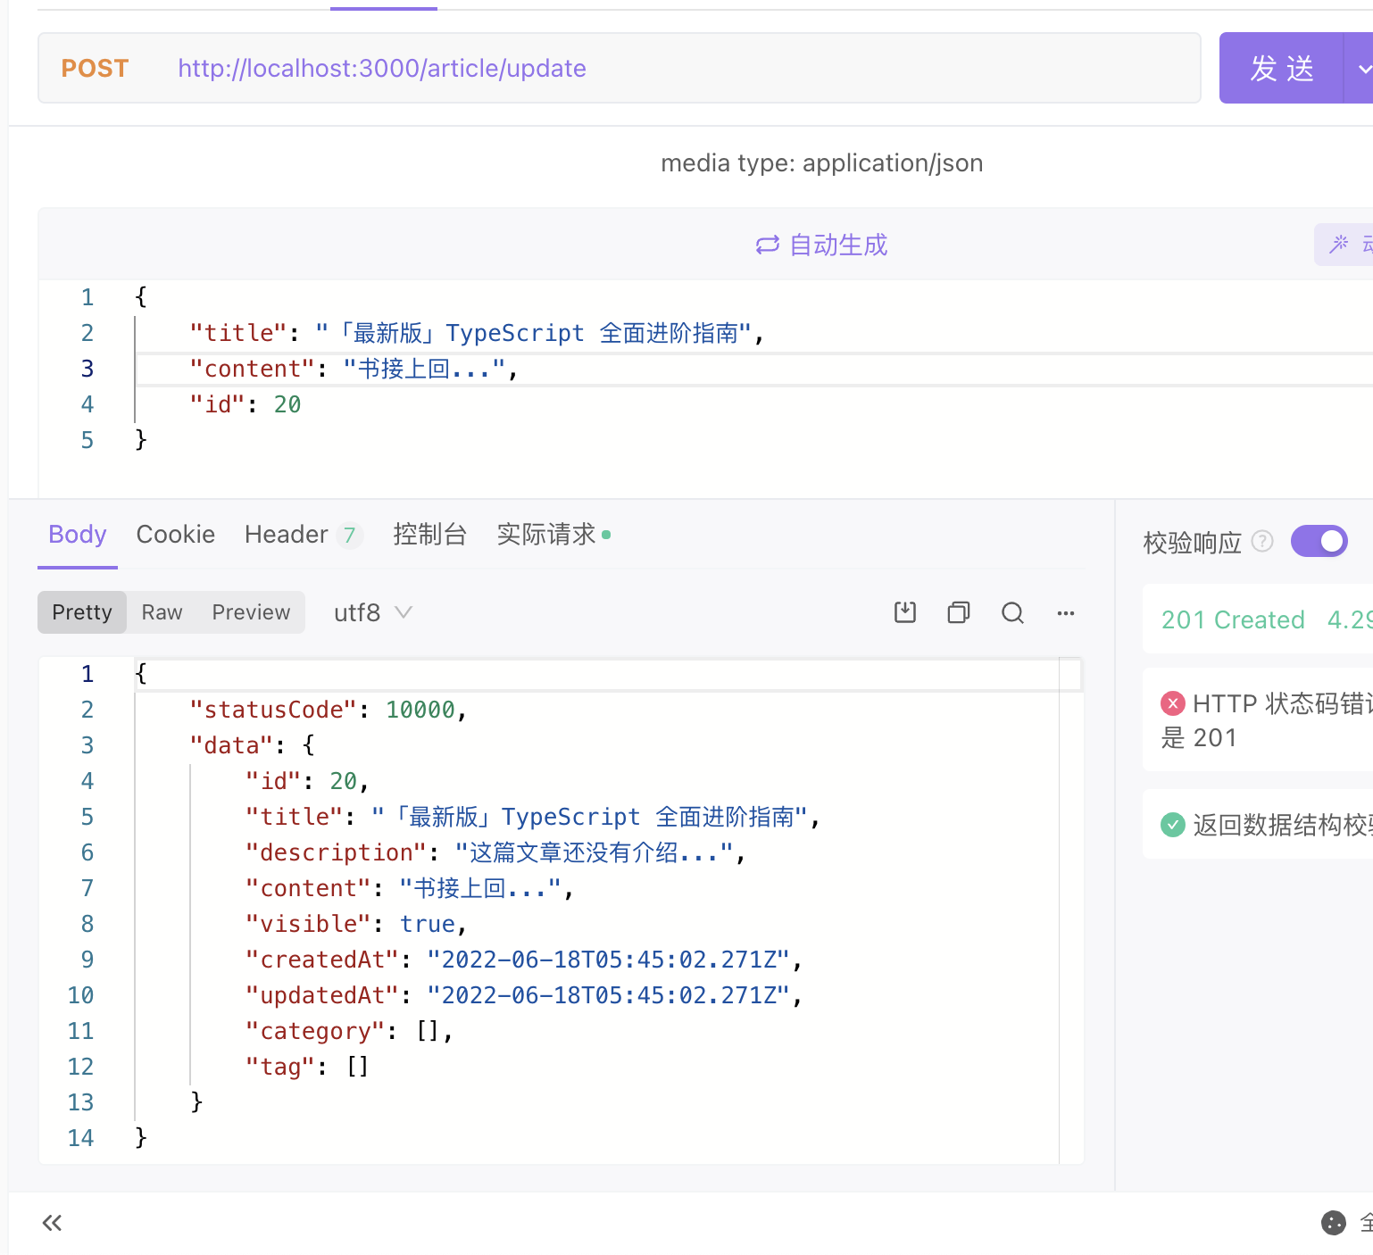Switch to the 控制台 tab
The image size is (1373, 1255).
pos(429,534)
